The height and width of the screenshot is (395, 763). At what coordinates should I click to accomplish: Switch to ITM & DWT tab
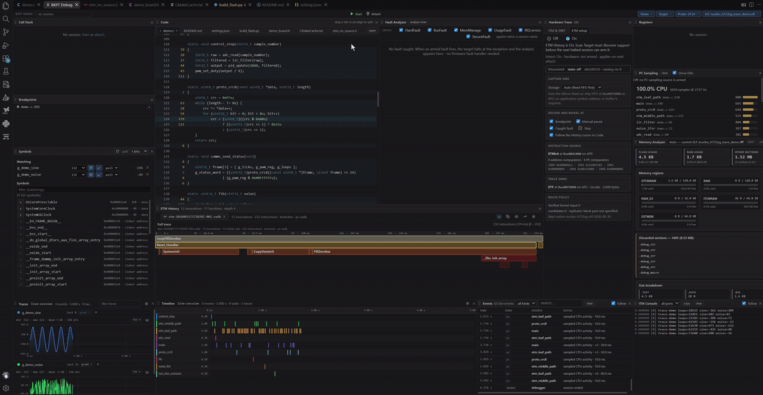pos(557,30)
